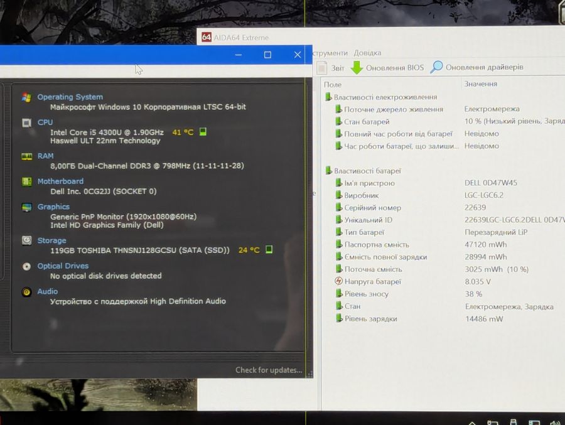Click the report page icon next to Звіт
This screenshot has height=425, width=565.
322,68
